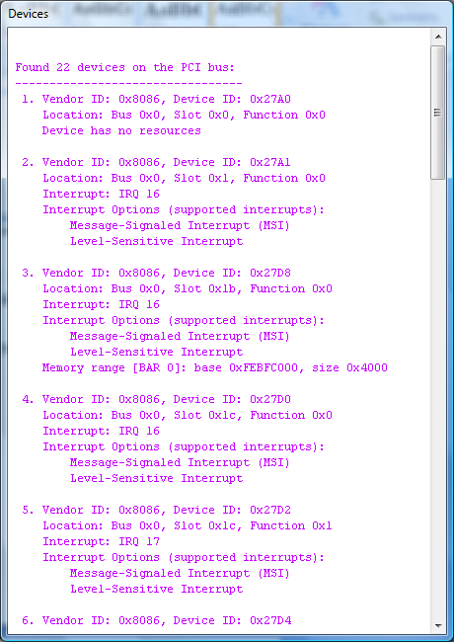Click the 'Slot 0x1b' location line

188,288
